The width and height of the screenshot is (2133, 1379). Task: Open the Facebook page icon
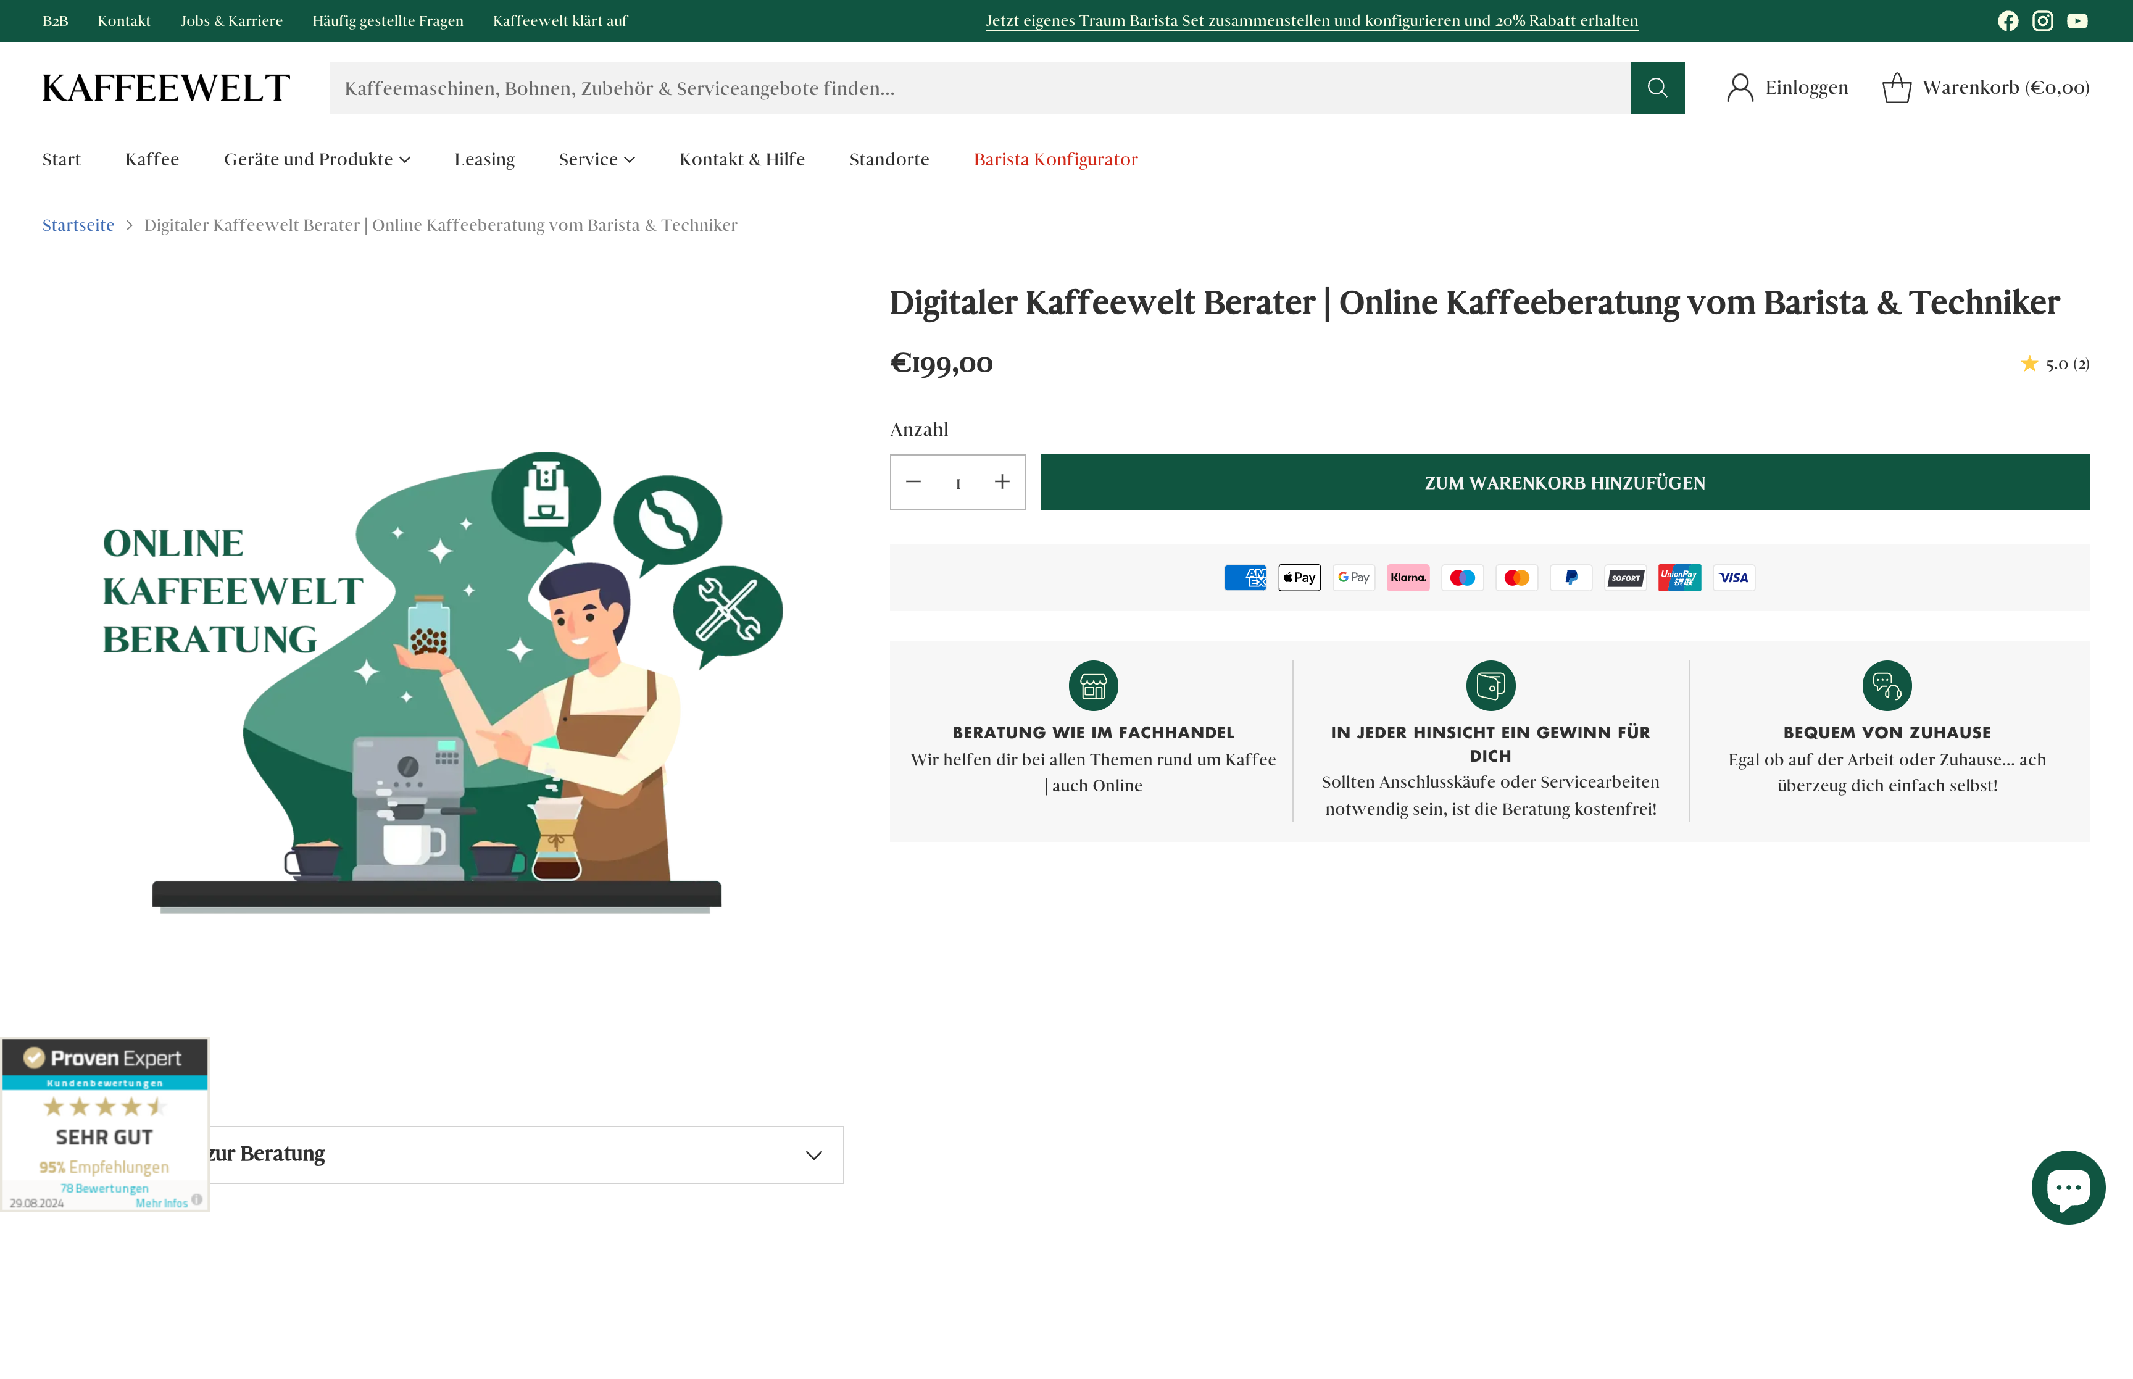[2008, 20]
